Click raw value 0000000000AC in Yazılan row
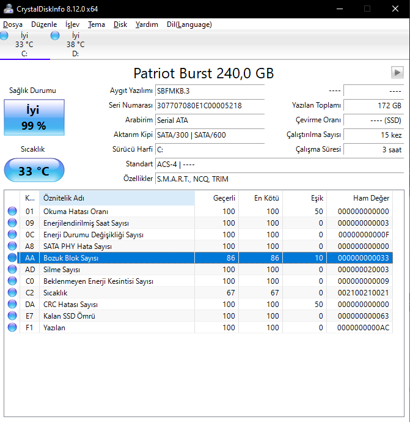Screen dimensions: 410x422 click(x=363, y=327)
